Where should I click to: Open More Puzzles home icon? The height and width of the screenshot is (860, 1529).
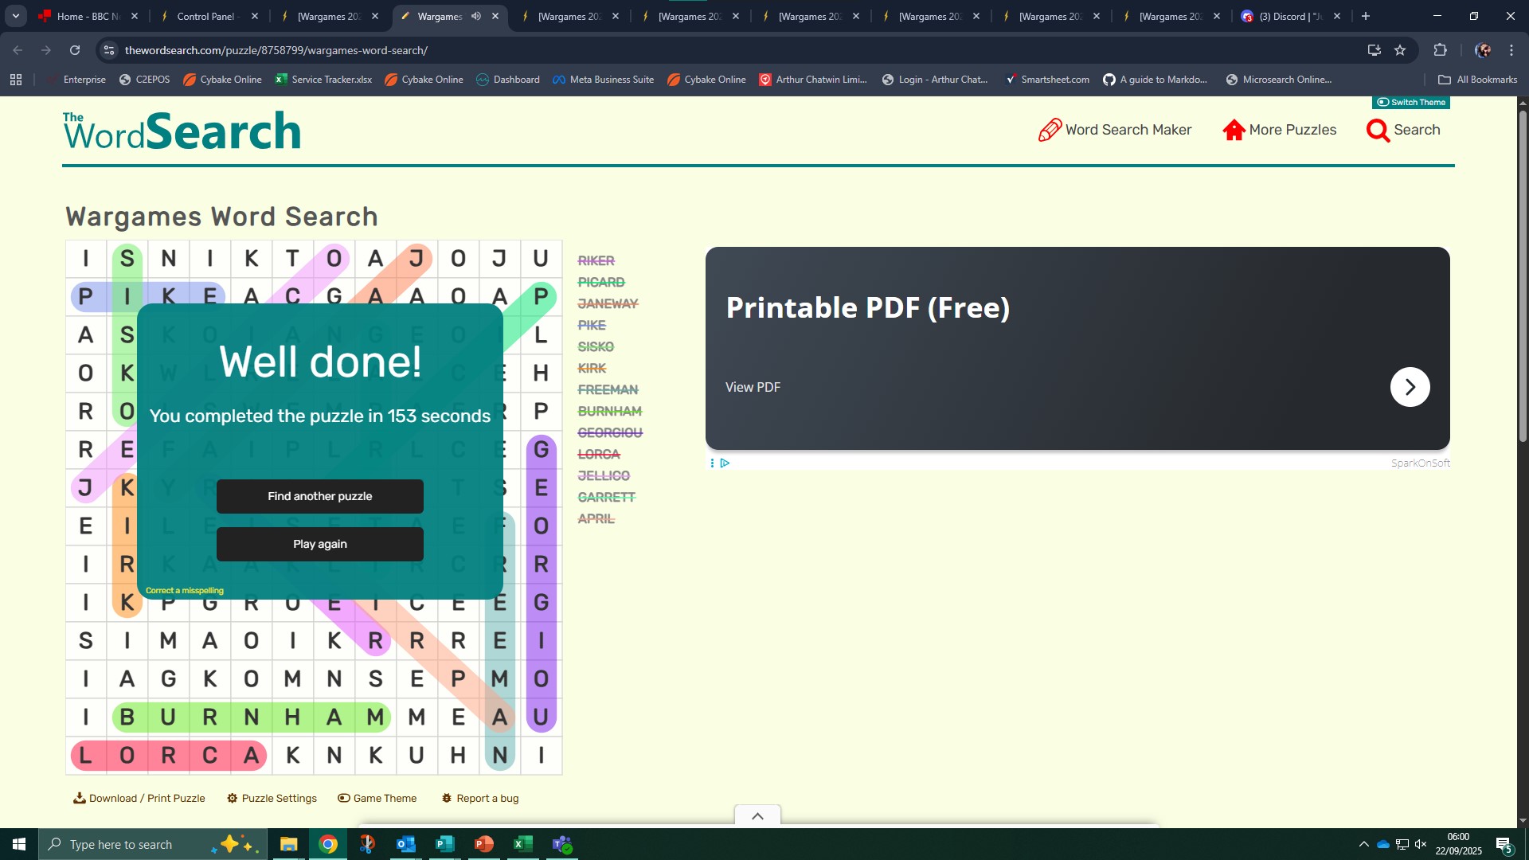coord(1234,130)
